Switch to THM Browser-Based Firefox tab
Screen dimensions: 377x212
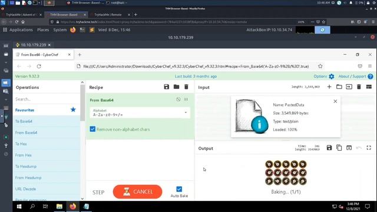(x=65, y=15)
